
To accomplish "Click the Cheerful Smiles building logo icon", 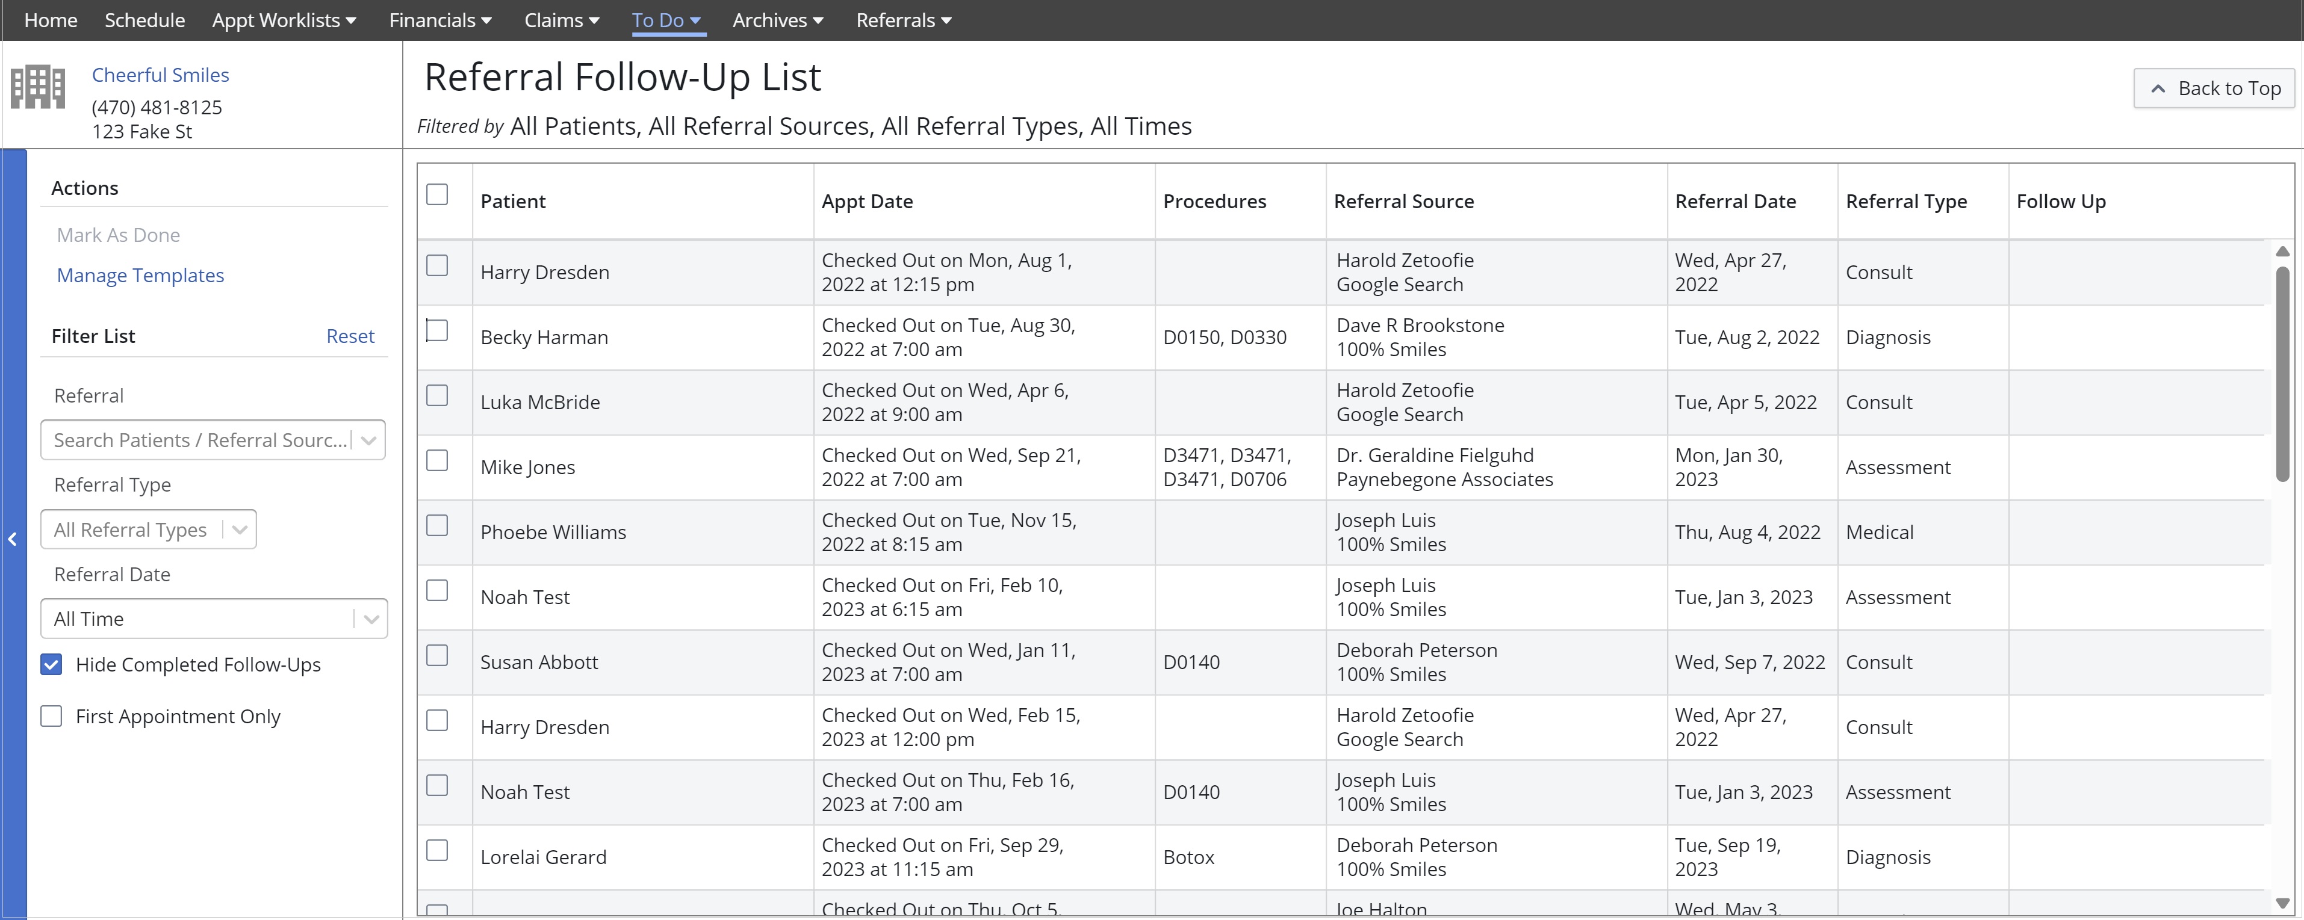I will pos(37,86).
